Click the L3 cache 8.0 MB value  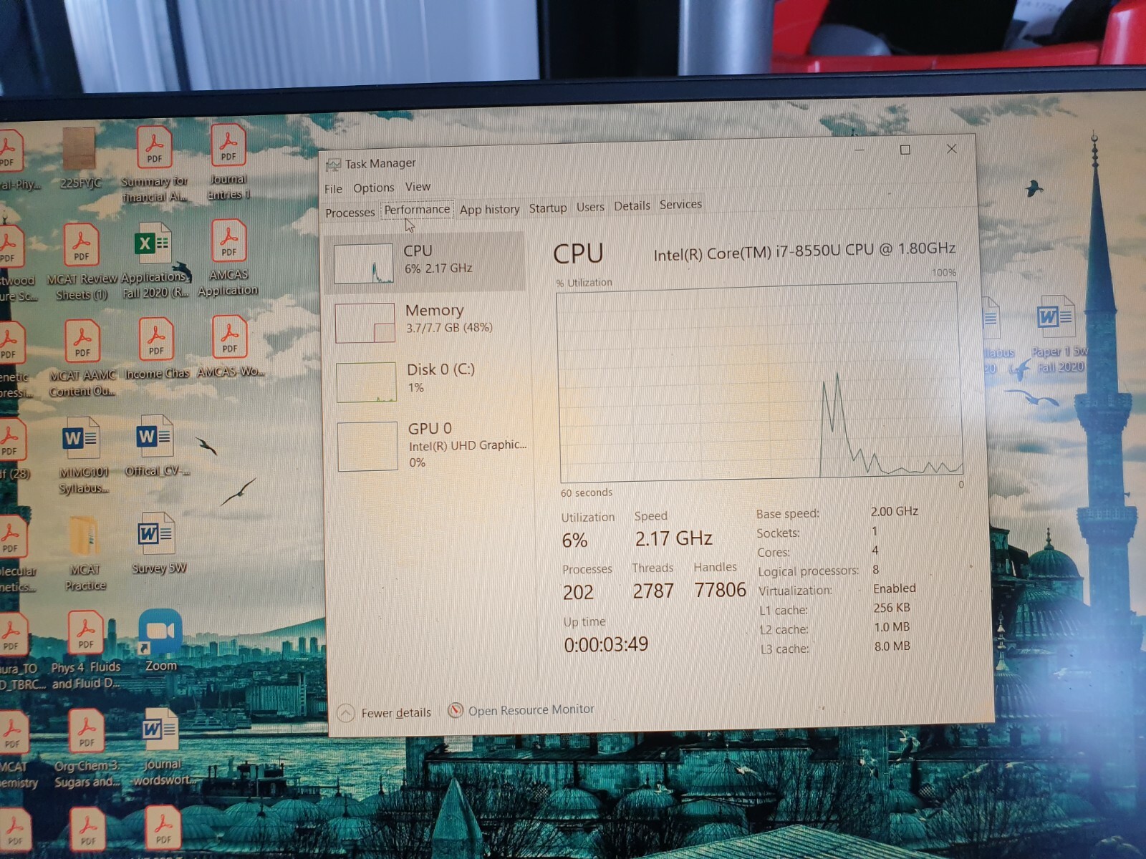pos(892,646)
